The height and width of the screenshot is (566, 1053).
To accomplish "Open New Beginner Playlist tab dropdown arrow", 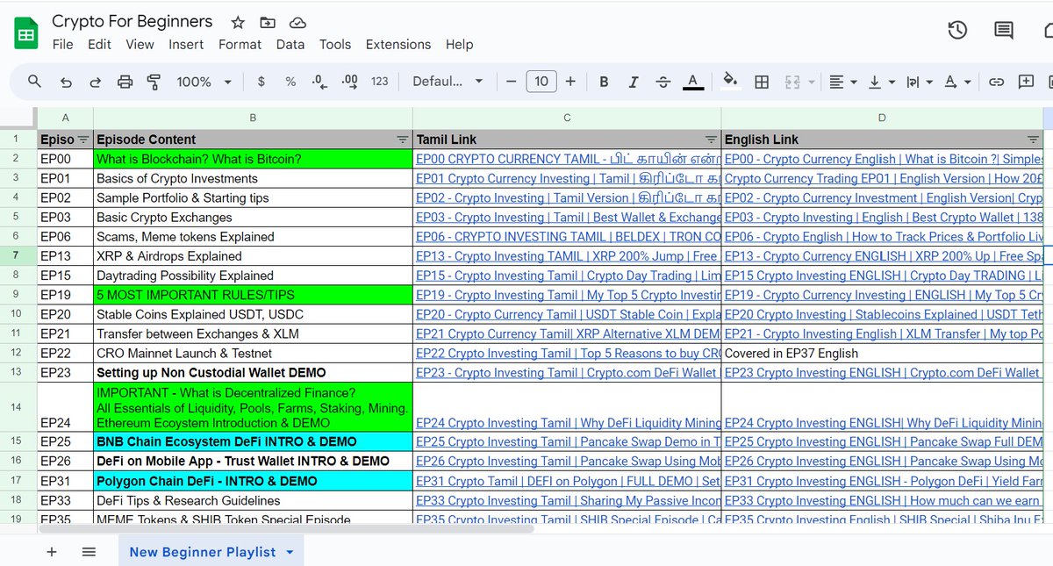I will point(289,552).
